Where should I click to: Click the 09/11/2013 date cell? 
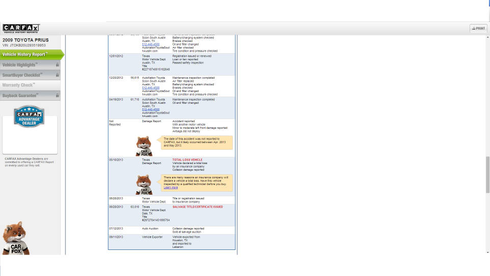point(116,237)
